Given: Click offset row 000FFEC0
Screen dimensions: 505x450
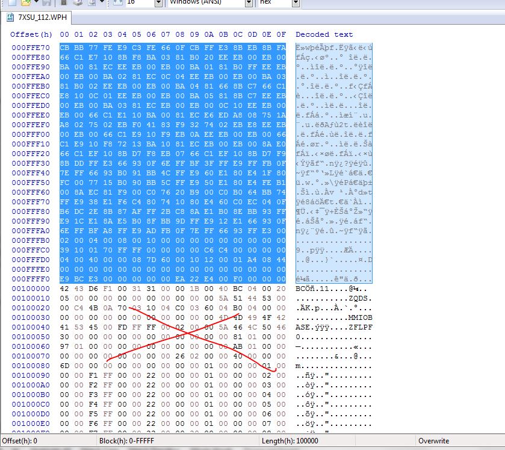Looking at the screenshot, I should pyautogui.click(x=31, y=96).
